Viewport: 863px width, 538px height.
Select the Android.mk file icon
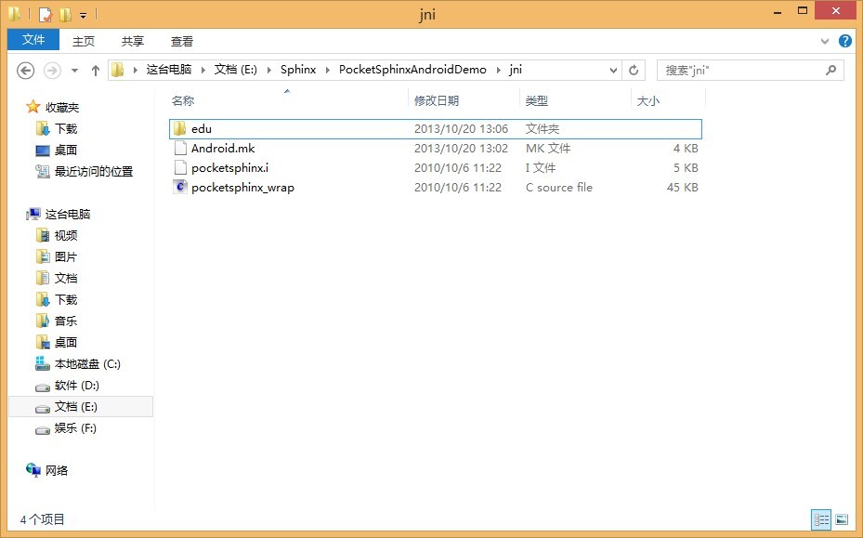(180, 148)
